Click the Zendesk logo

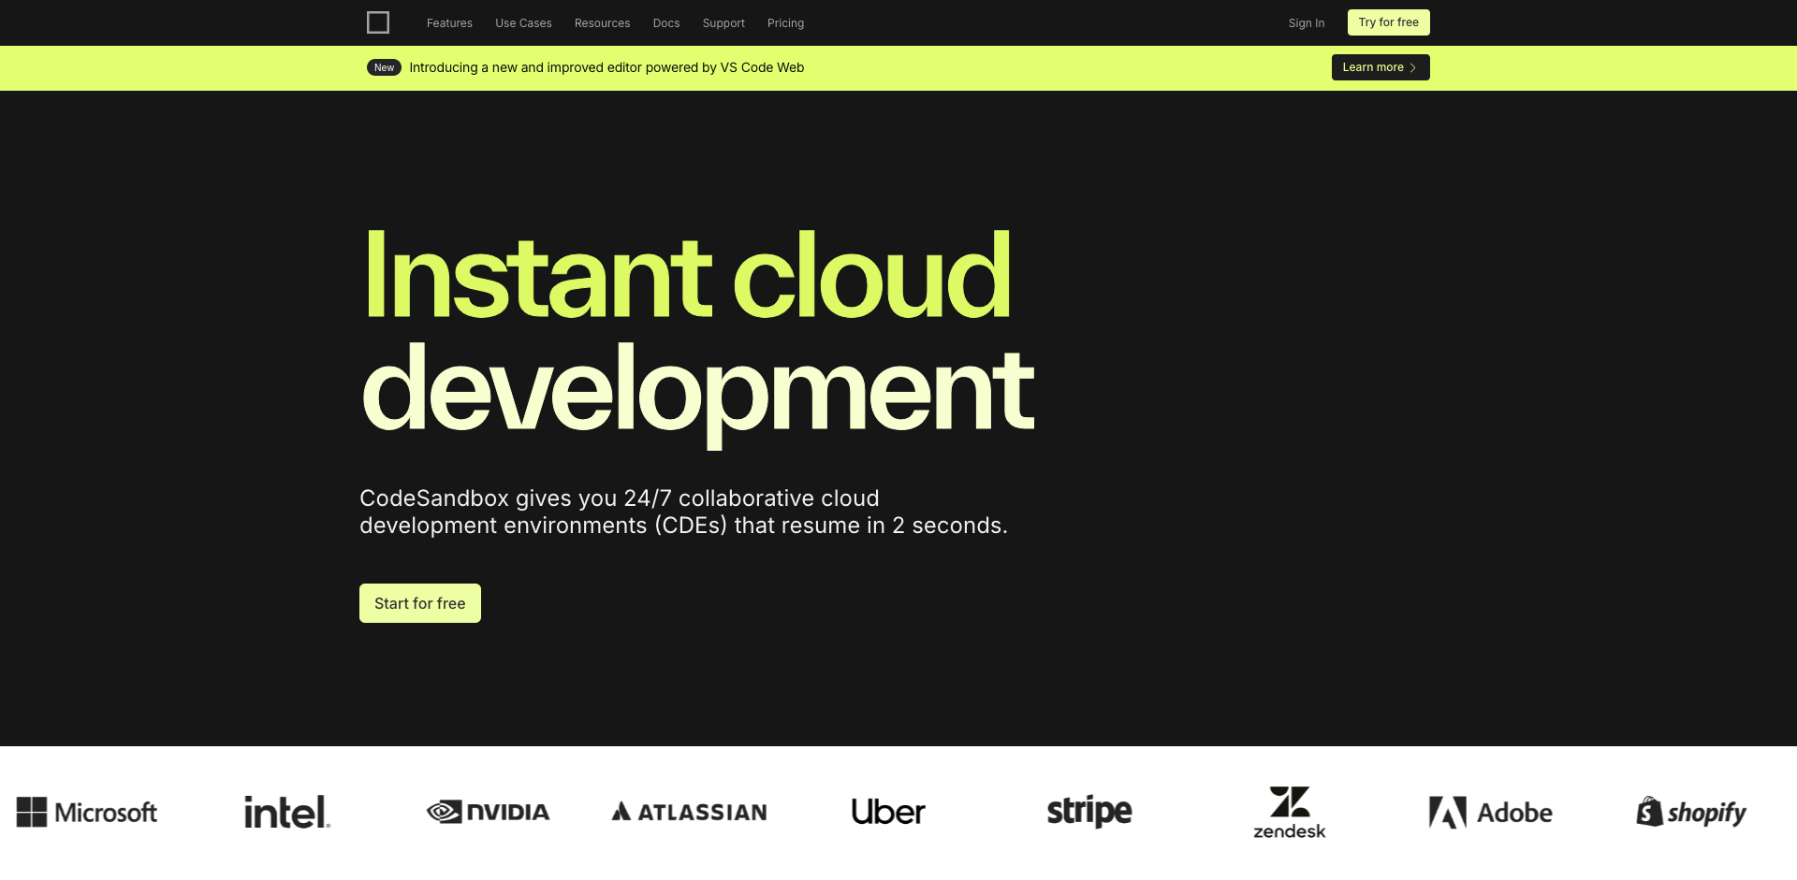coord(1290,812)
